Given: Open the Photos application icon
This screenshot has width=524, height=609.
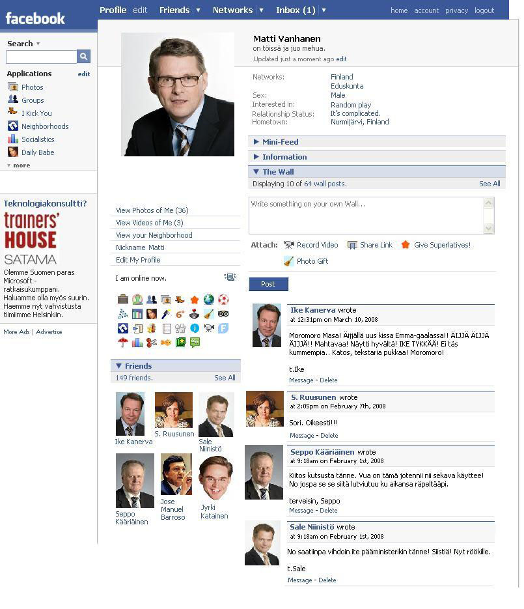Looking at the screenshot, I should click(x=13, y=87).
